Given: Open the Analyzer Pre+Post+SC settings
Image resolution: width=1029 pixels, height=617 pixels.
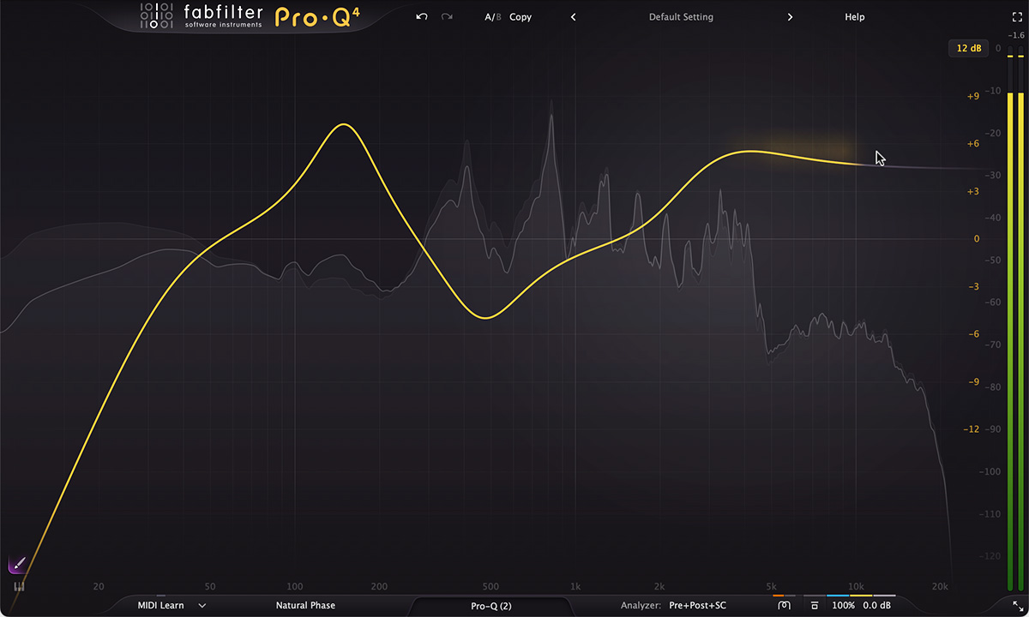Looking at the screenshot, I should [x=674, y=606].
